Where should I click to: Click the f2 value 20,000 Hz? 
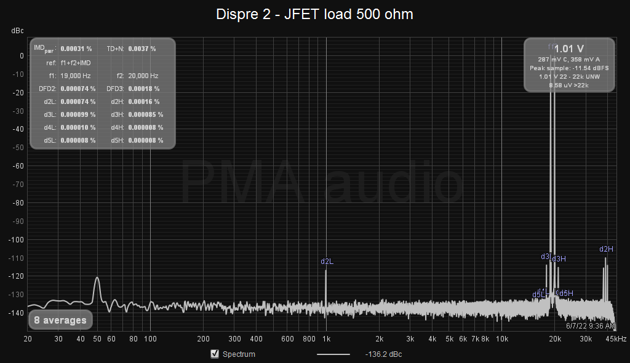pos(143,76)
